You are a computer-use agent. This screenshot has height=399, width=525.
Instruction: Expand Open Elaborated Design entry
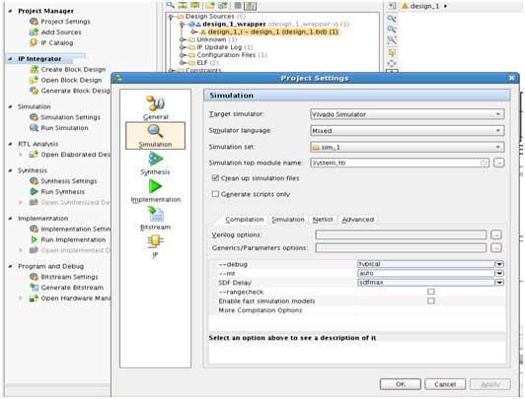[x=21, y=155]
